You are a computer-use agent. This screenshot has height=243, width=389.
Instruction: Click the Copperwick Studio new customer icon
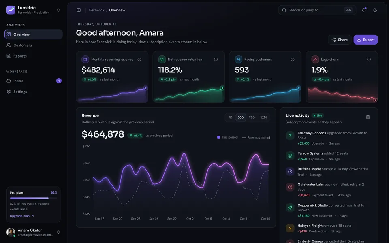(290, 207)
